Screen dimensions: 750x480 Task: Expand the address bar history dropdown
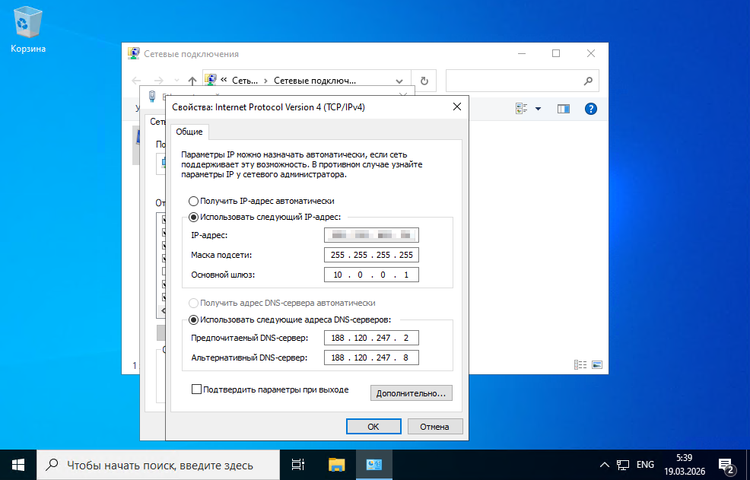click(399, 81)
